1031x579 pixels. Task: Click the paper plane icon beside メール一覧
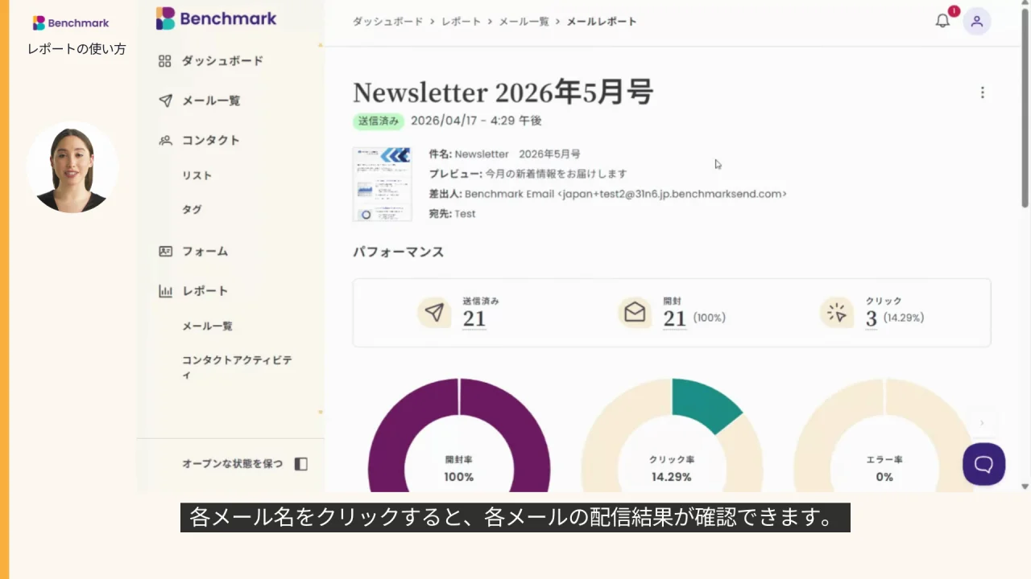165,101
